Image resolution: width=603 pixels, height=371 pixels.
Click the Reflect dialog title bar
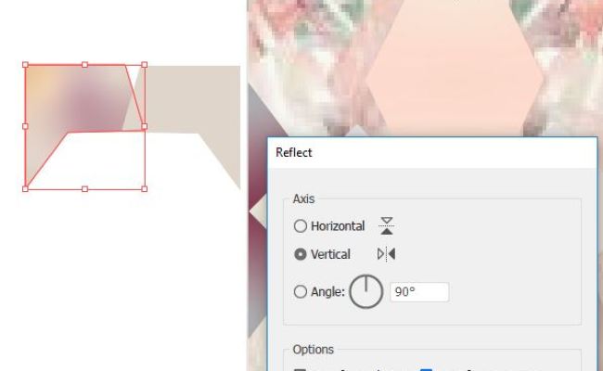(432, 153)
